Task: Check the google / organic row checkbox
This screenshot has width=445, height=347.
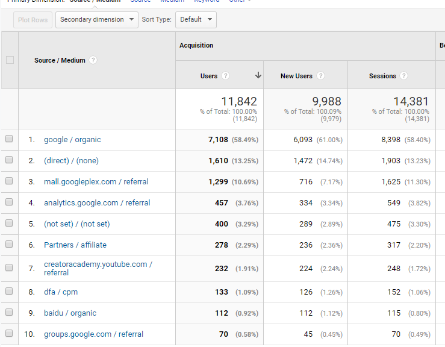Action: point(9,139)
